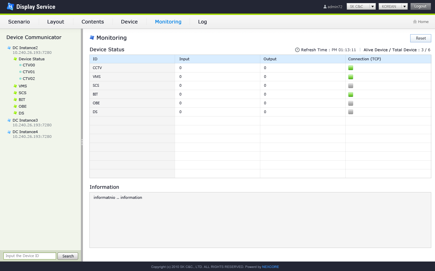Click the bullet icon beside CTV02
435x271 pixels.
point(20,79)
